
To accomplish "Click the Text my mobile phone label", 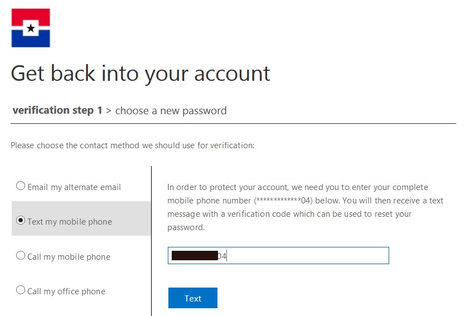I will point(70,222).
